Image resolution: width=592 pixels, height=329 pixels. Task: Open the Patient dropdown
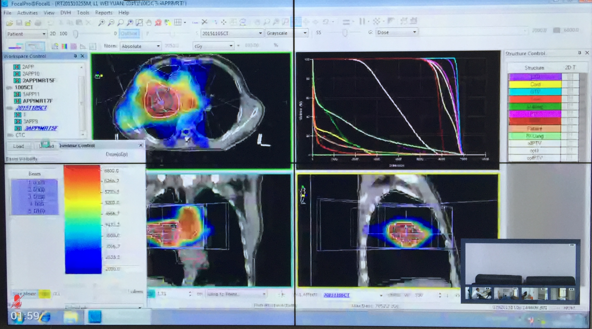pyautogui.click(x=27, y=34)
